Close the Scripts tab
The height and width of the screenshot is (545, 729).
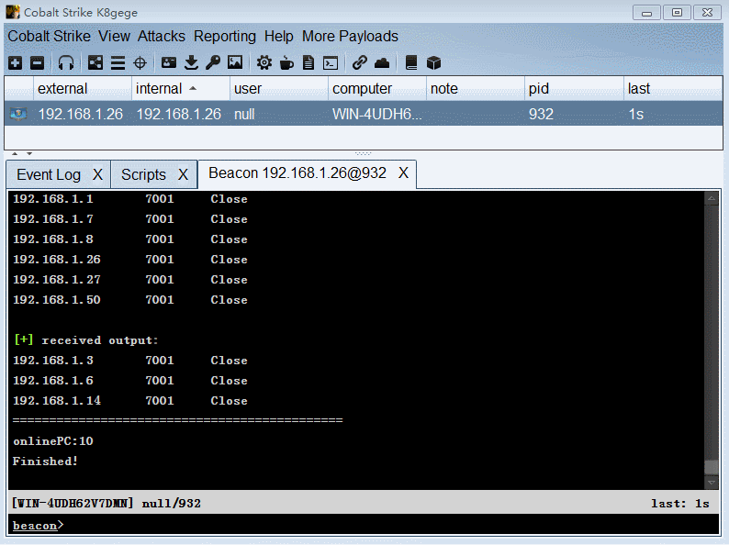tap(183, 174)
